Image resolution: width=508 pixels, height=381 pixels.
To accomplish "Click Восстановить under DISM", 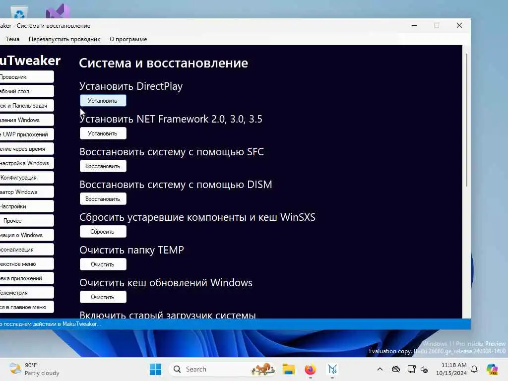I will pos(103,199).
